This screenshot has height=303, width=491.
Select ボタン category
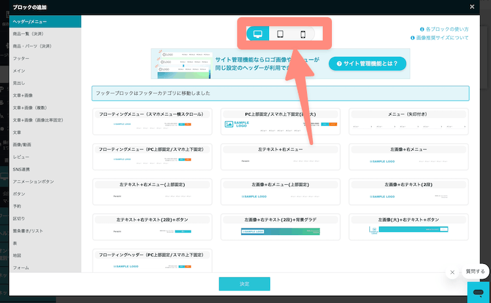(x=45, y=194)
